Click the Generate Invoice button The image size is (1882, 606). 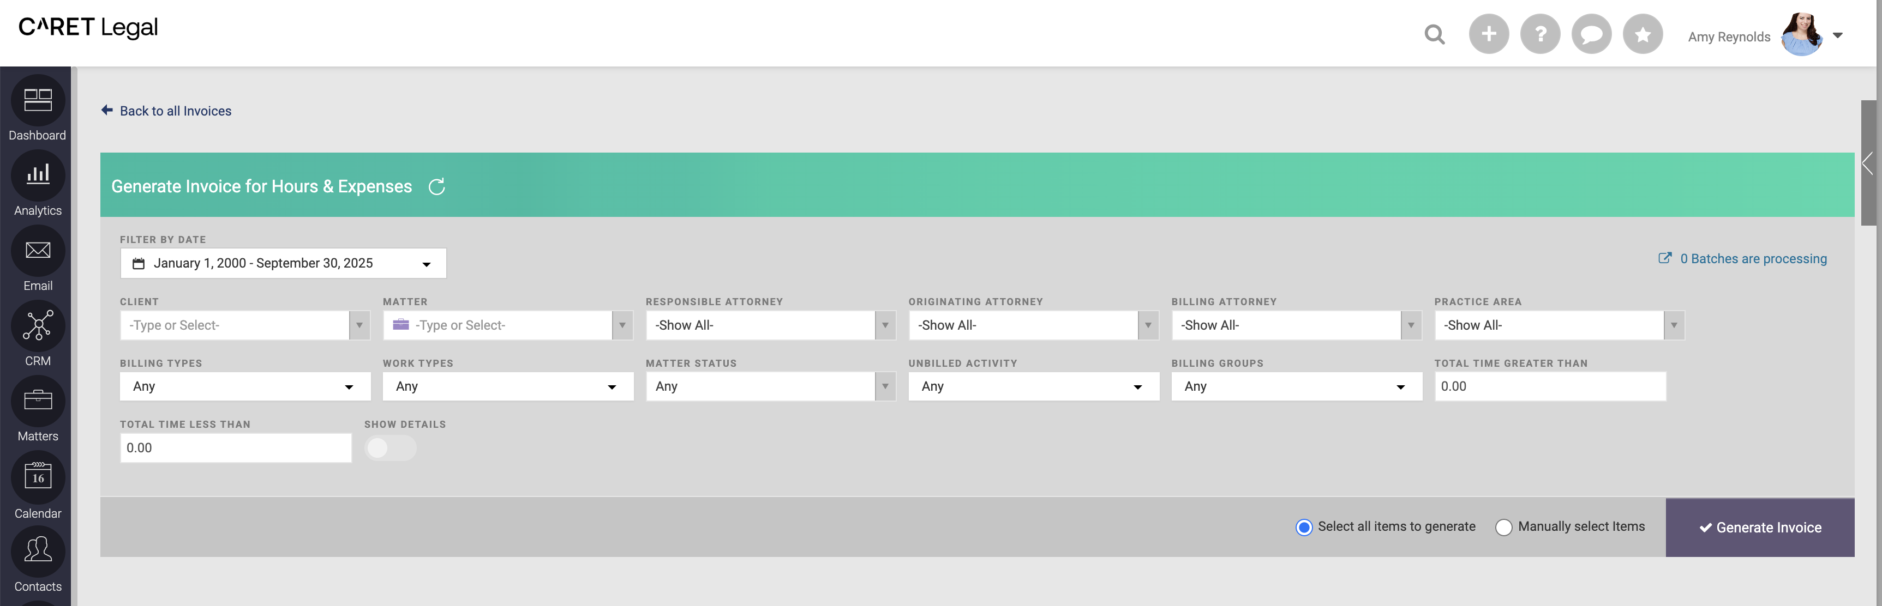1759,528
